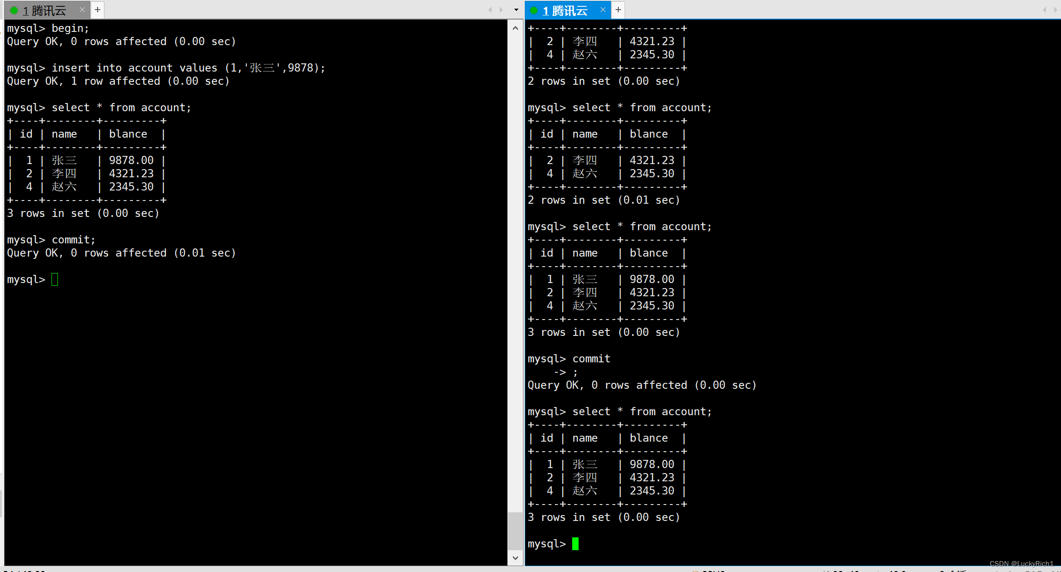The image size is (1061, 572).
Task: Click left terminal cursor at mysql prompt
Action: coord(55,279)
